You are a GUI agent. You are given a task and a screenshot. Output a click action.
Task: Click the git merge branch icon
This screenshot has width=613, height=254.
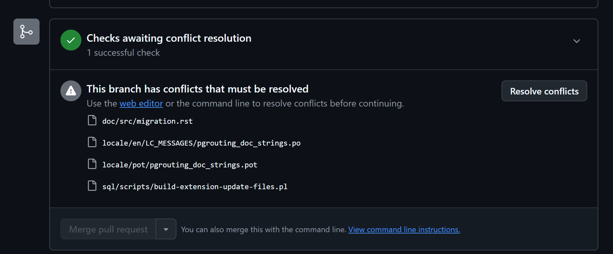coord(26,32)
